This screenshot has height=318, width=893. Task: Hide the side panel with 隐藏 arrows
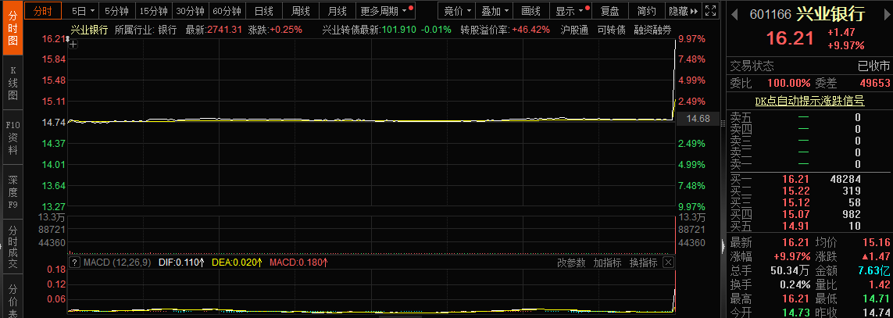click(684, 11)
